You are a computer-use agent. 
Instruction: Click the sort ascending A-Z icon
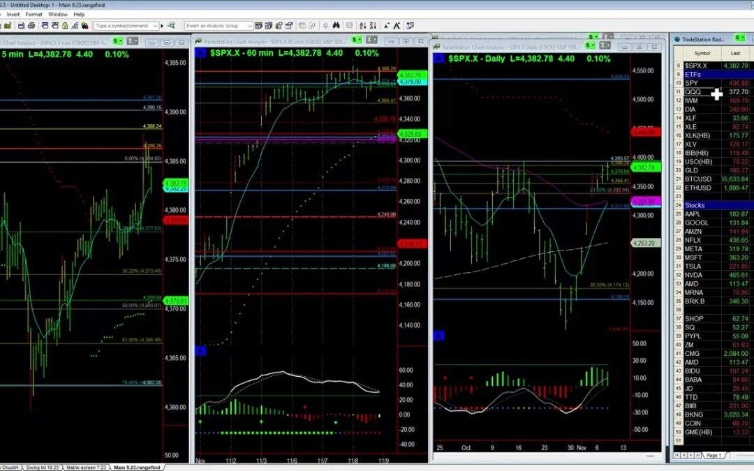(362, 26)
